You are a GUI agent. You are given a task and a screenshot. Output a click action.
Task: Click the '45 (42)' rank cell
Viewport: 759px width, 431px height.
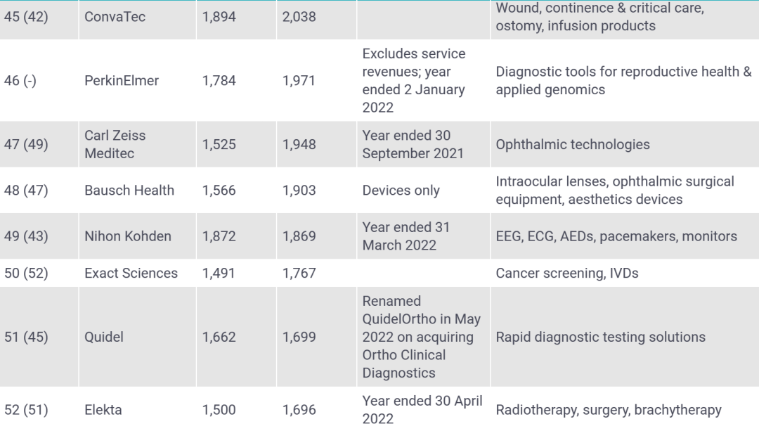[26, 16]
